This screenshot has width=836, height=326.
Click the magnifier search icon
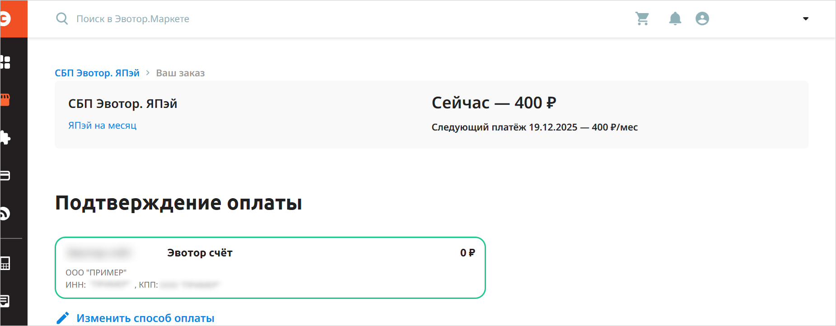(x=62, y=19)
